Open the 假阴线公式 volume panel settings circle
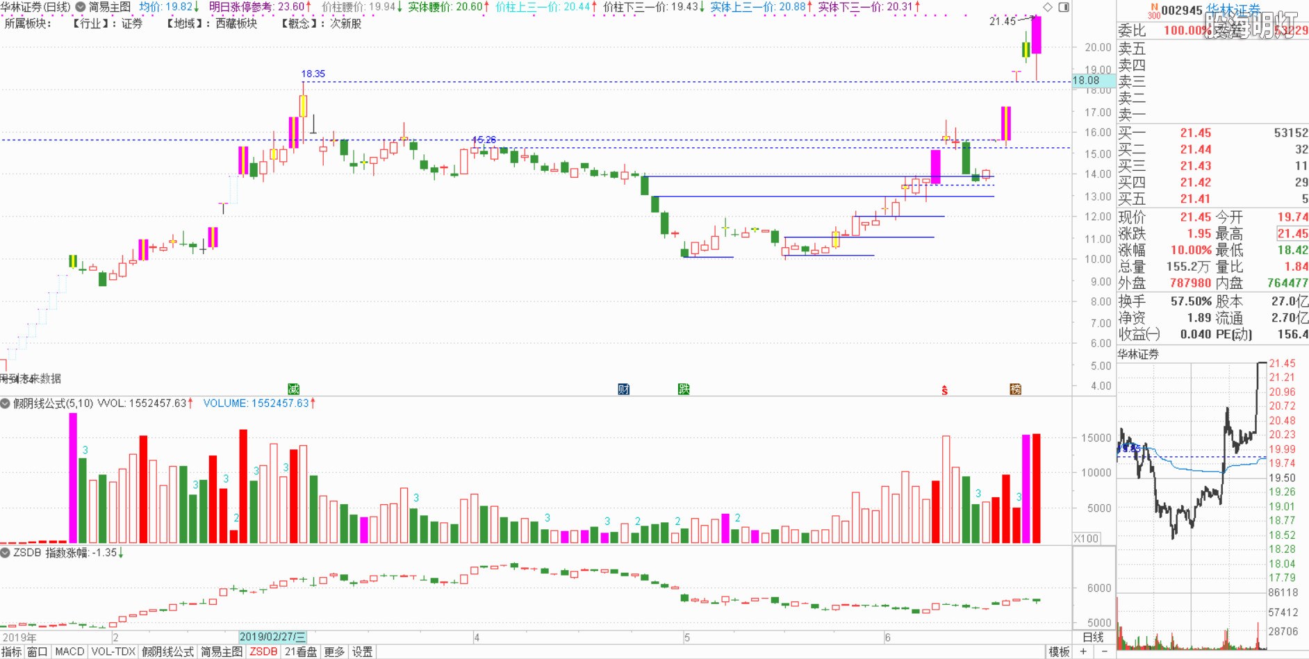This screenshot has height=659, width=1309. coord(6,403)
